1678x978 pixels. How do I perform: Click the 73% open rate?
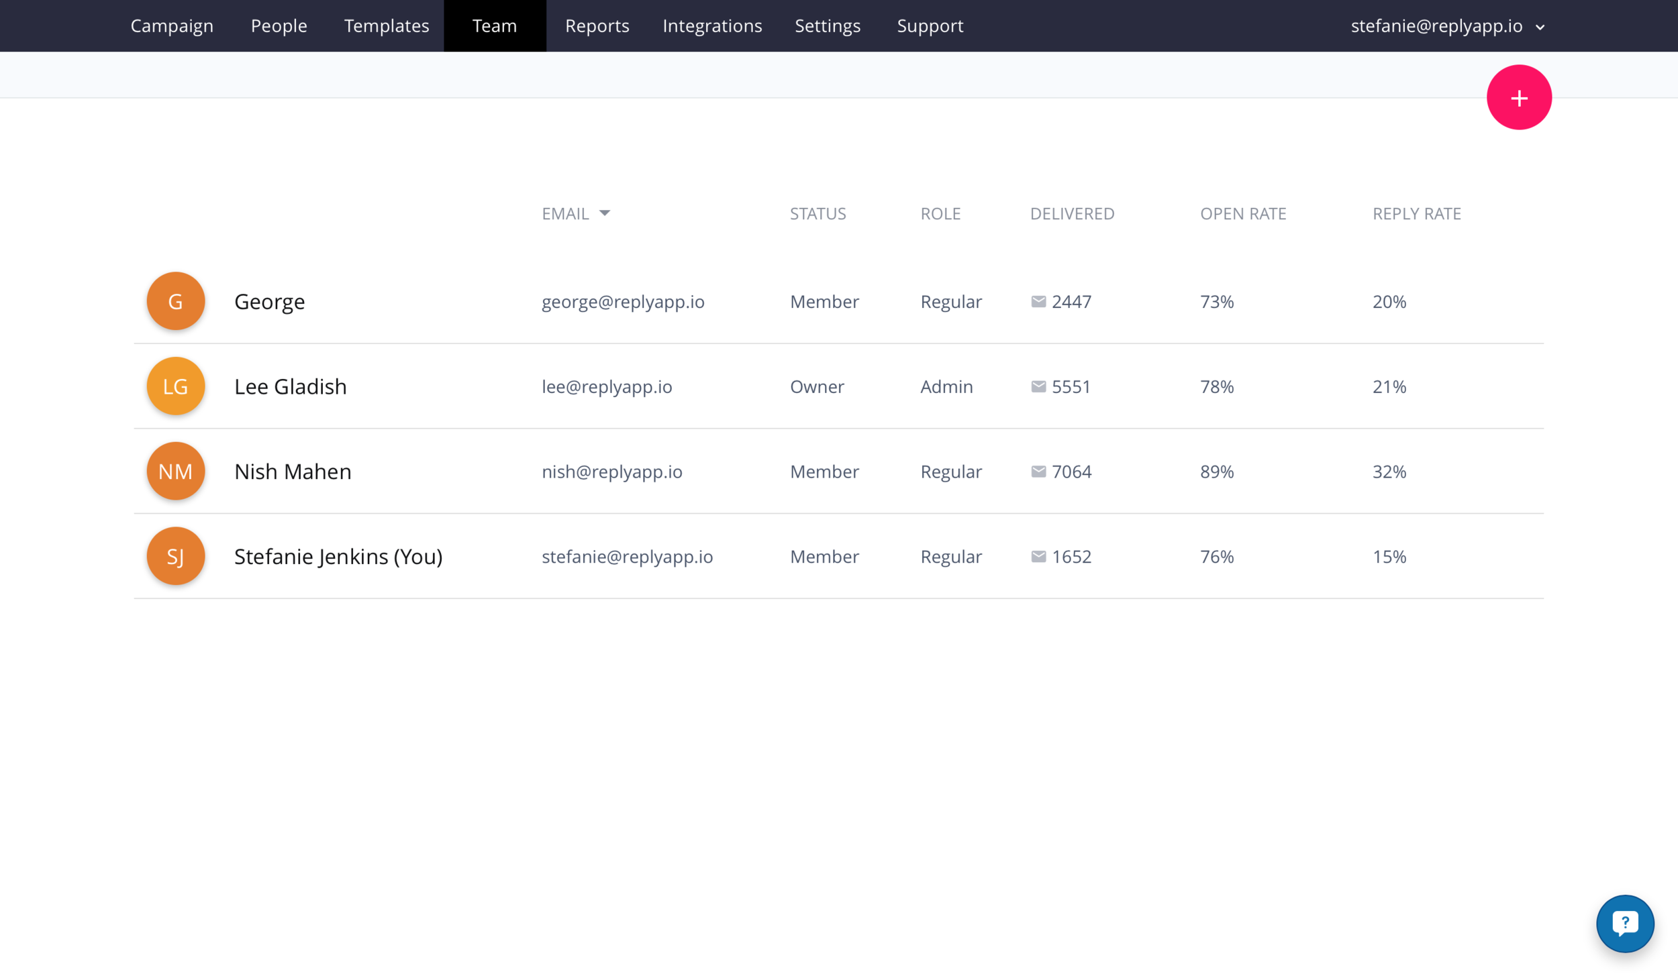point(1217,302)
